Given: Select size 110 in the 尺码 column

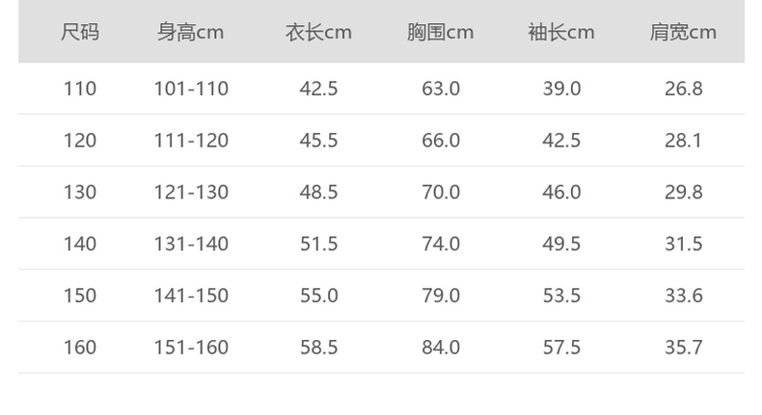Looking at the screenshot, I should click(x=80, y=89).
